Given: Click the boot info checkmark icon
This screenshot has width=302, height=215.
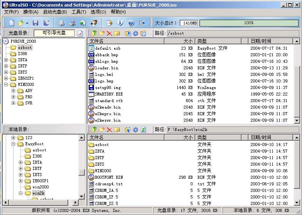Looking at the screenshot, I should point(80,34).
